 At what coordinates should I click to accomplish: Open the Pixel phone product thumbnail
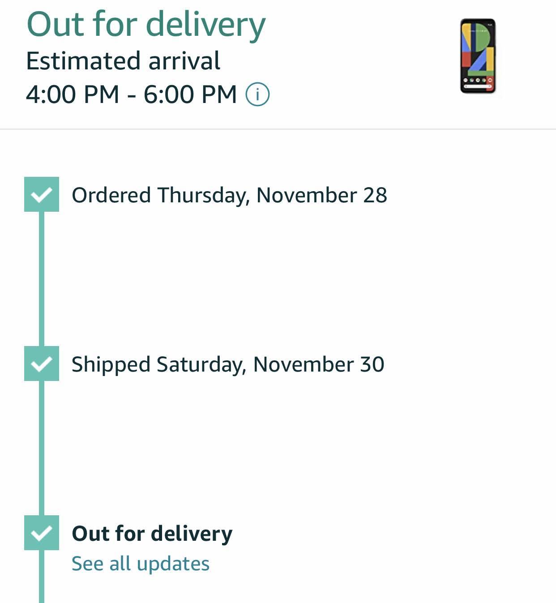click(478, 56)
